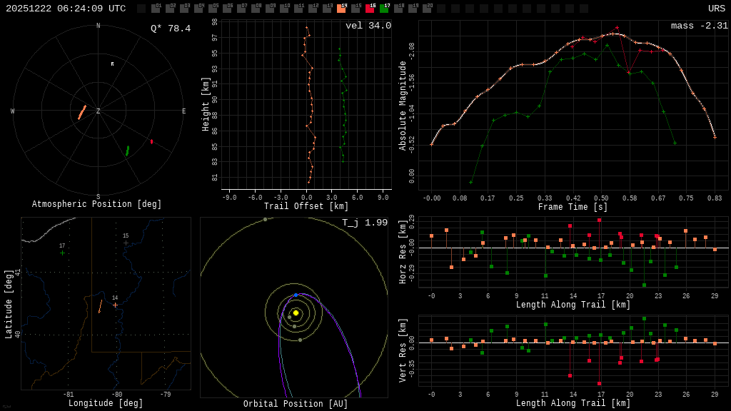
Task: Click the yellow Sun marker in orbital plot
Action: (x=296, y=313)
